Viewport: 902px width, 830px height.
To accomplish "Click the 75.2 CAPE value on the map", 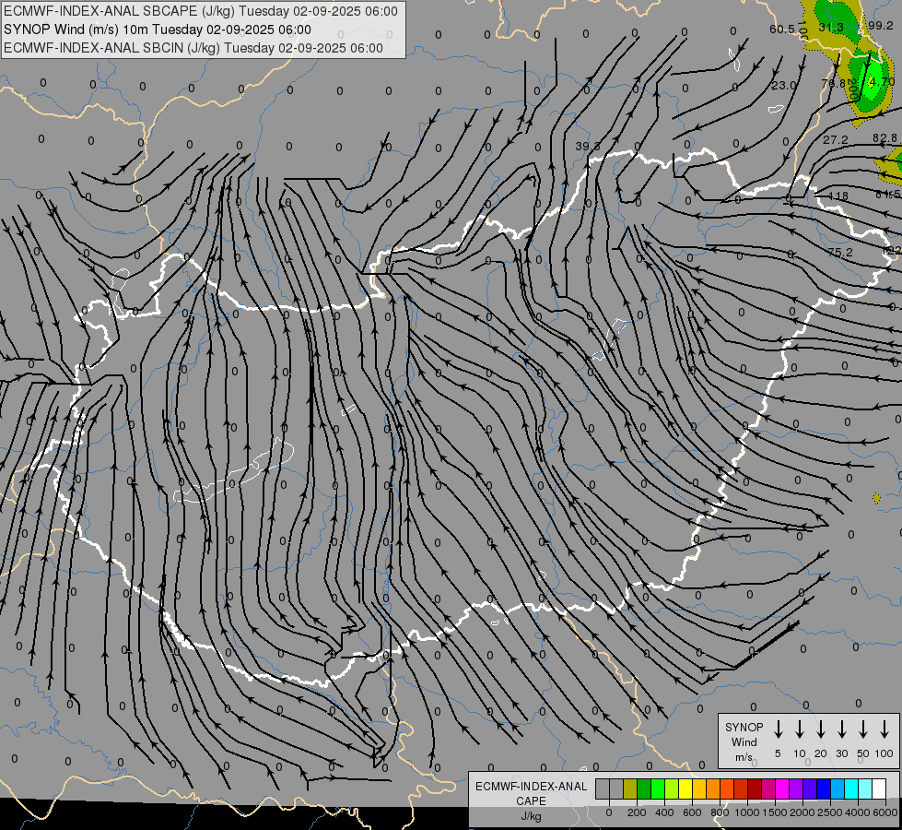I will 840,253.
